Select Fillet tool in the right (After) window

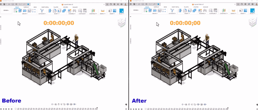click(x=185, y=11)
